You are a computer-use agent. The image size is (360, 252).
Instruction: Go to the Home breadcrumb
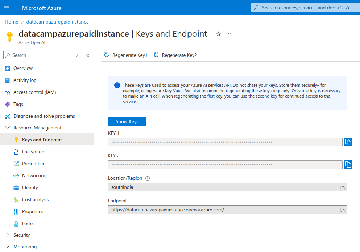[12, 22]
